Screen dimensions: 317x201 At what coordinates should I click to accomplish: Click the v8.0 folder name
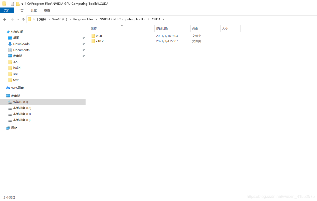click(x=99, y=36)
